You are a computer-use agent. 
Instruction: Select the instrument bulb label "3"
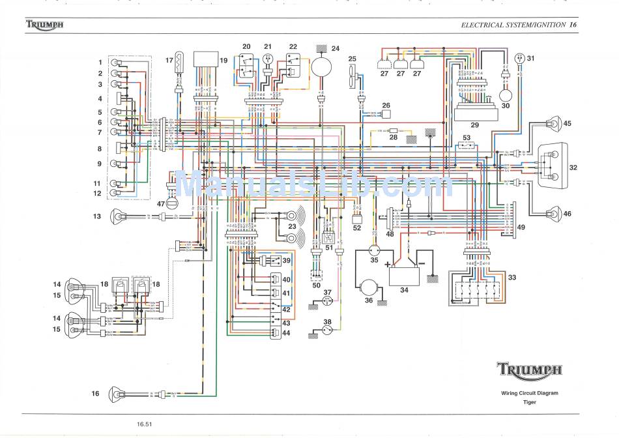pos(100,84)
